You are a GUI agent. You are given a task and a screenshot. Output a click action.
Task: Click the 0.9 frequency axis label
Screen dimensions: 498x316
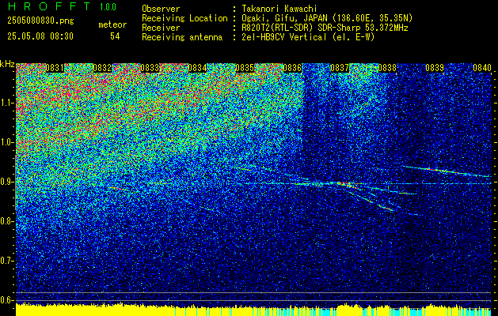pos(6,182)
